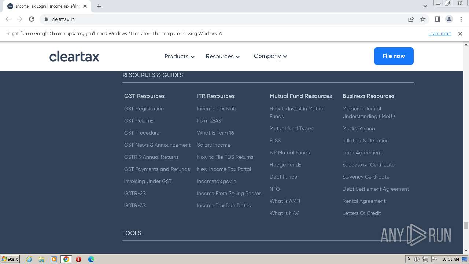
Task: Click the share page icon in address bar
Action: 411,19
